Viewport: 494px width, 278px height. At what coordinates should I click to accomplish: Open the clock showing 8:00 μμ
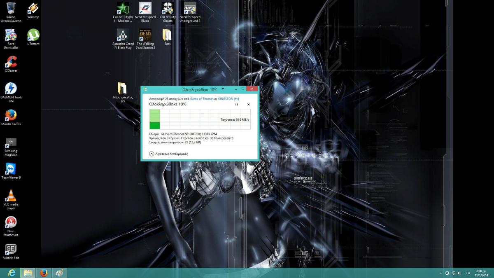pos(481,273)
